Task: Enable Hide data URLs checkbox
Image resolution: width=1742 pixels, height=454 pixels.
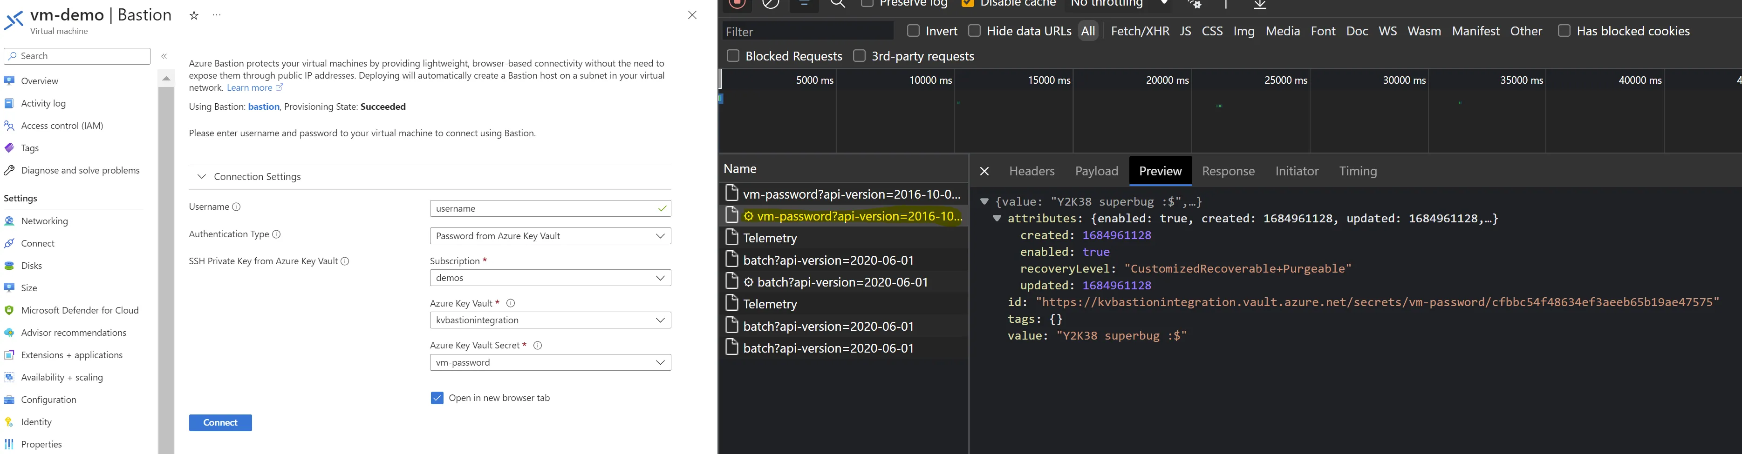Action: coord(975,30)
